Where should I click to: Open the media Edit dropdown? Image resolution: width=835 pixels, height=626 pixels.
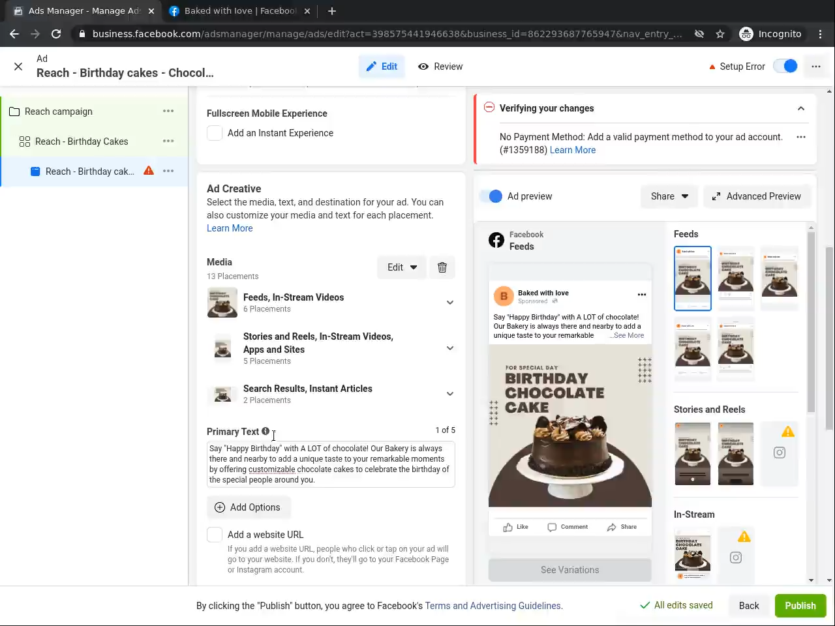(x=402, y=267)
